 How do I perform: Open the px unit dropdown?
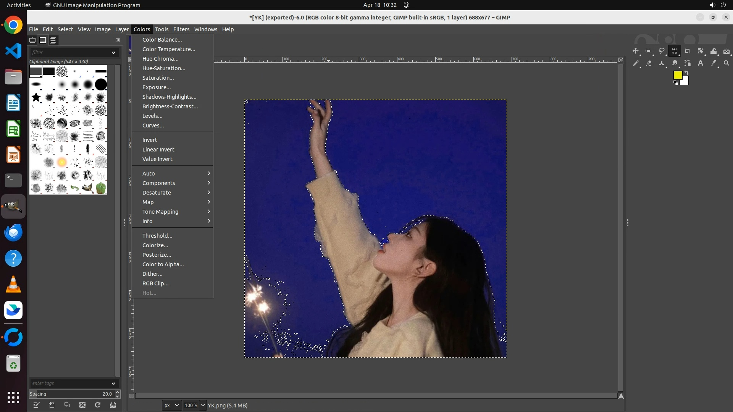171,406
